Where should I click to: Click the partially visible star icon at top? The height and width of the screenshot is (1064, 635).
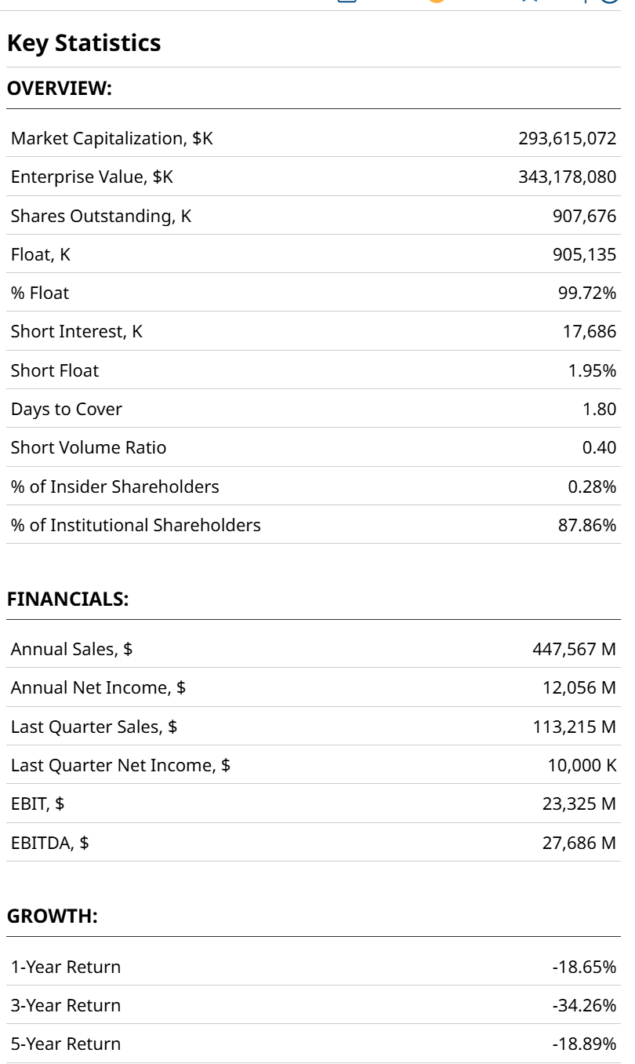tap(531, 2)
